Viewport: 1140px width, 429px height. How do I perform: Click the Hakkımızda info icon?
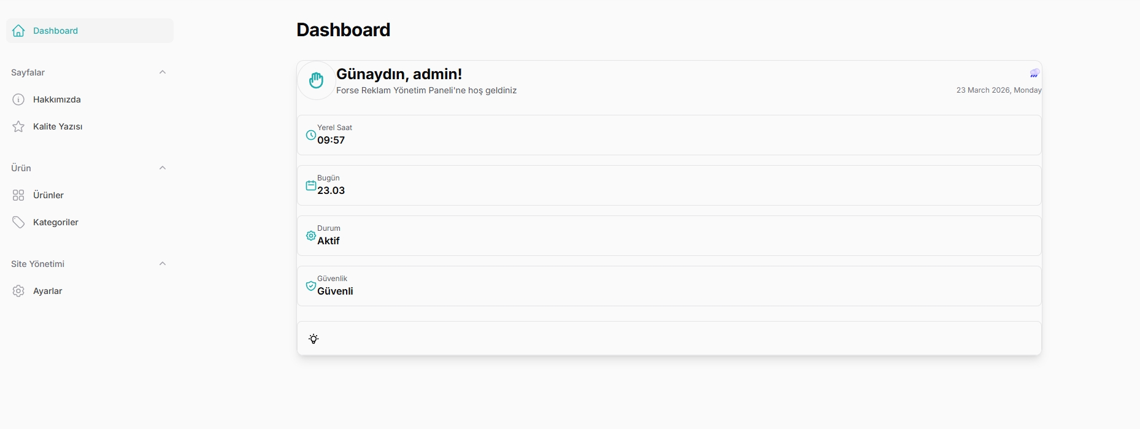(x=18, y=99)
